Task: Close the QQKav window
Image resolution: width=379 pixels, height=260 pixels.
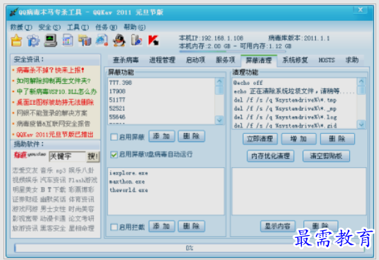Action: point(360,10)
